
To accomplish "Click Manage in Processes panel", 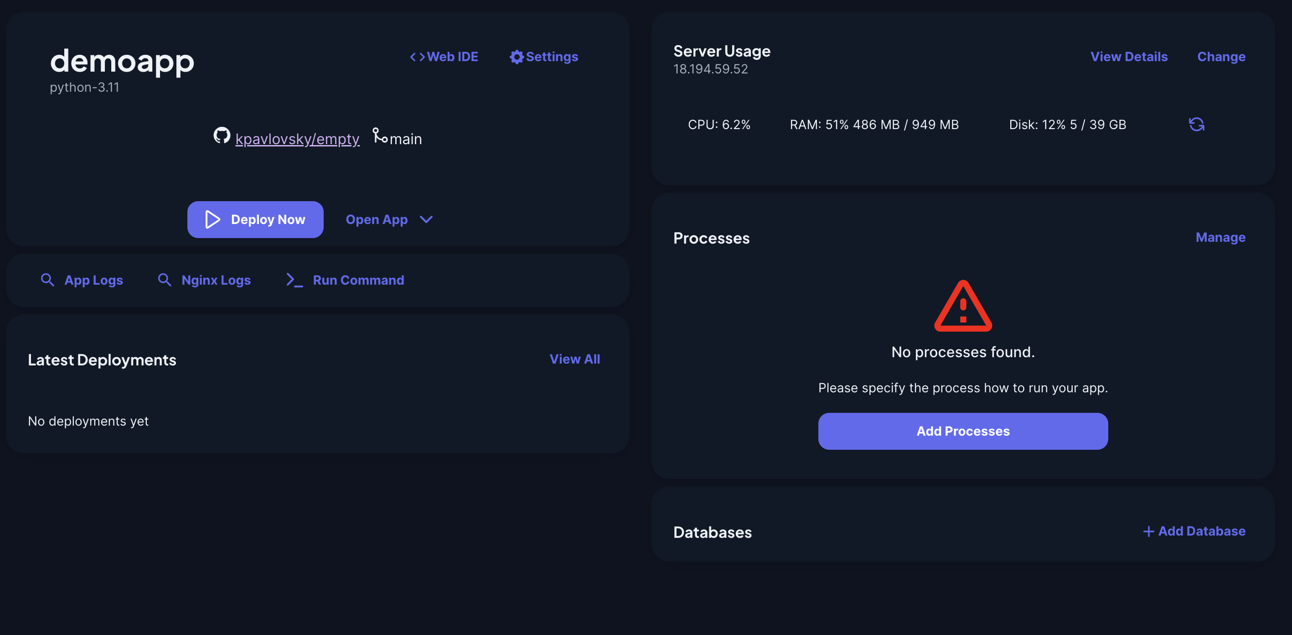I will click(x=1220, y=237).
